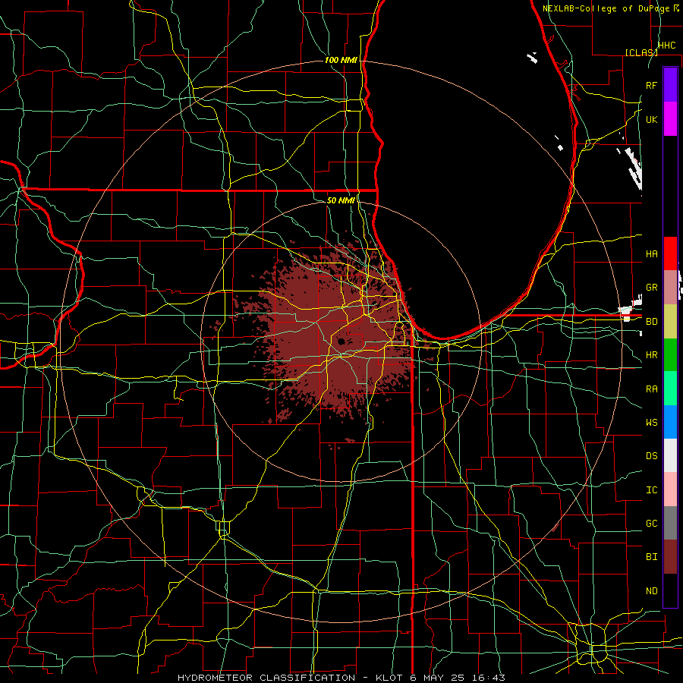Click the mint green RA legend swatch
Image resolution: width=683 pixels, height=683 pixels.
click(x=670, y=389)
